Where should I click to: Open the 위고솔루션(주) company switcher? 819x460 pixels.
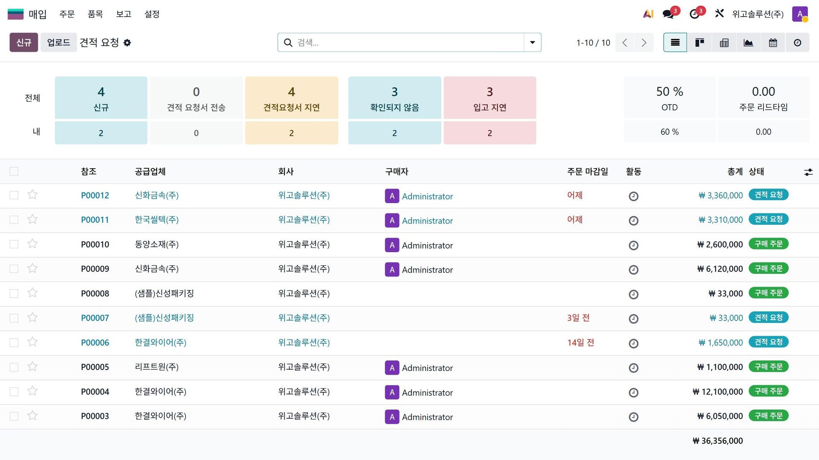[x=758, y=14]
